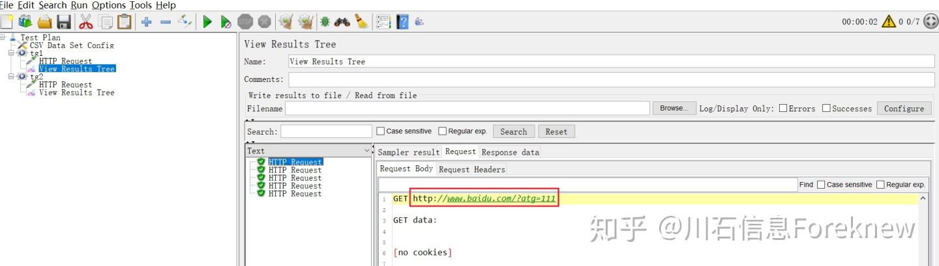Open the Options menu
The height and width of the screenshot is (266, 939).
109,5
